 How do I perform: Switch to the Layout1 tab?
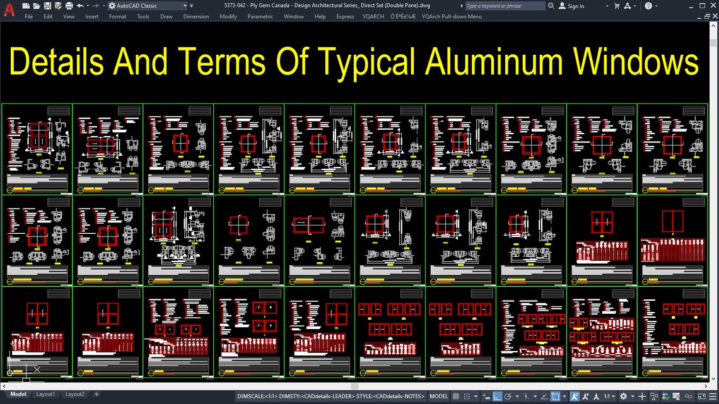[x=46, y=394]
